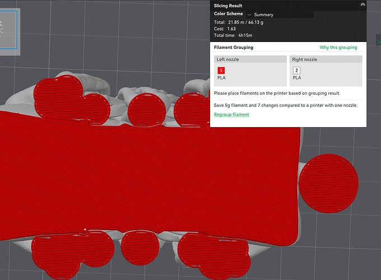The height and width of the screenshot is (280, 381).
Task: Select the plate thumbnail with blue border
Action: [x=8, y=30]
